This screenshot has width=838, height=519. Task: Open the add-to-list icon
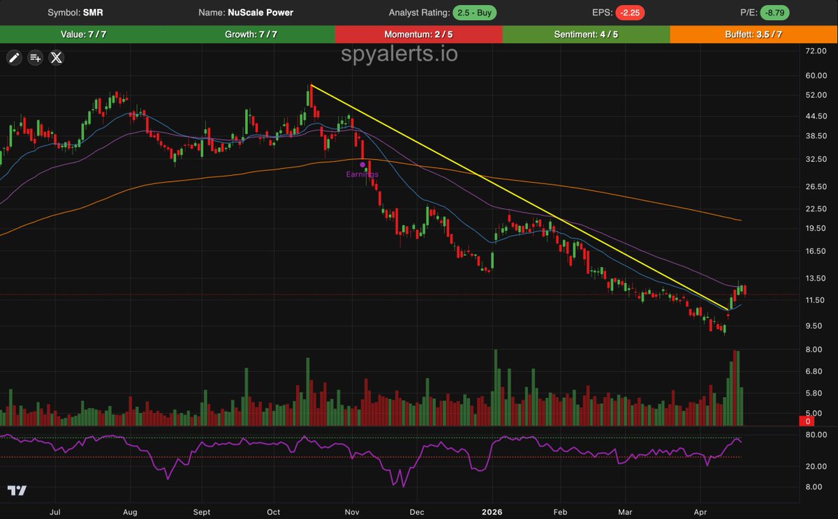[x=35, y=58]
